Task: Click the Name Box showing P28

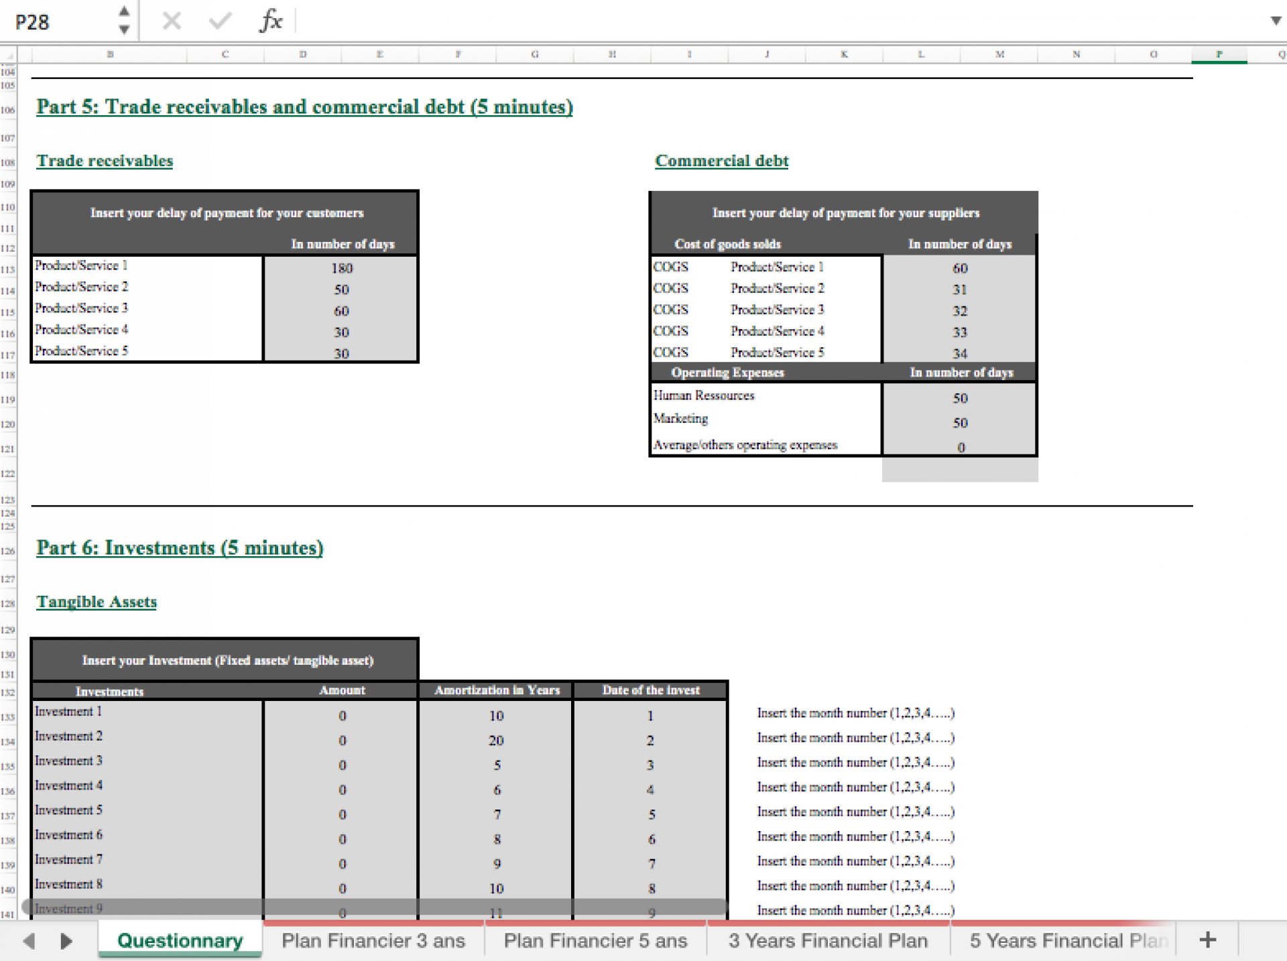Action: point(57,21)
